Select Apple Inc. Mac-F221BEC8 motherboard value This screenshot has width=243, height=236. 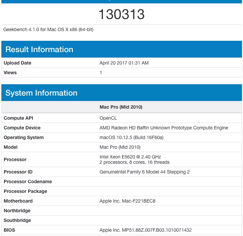pyautogui.click(x=127, y=201)
